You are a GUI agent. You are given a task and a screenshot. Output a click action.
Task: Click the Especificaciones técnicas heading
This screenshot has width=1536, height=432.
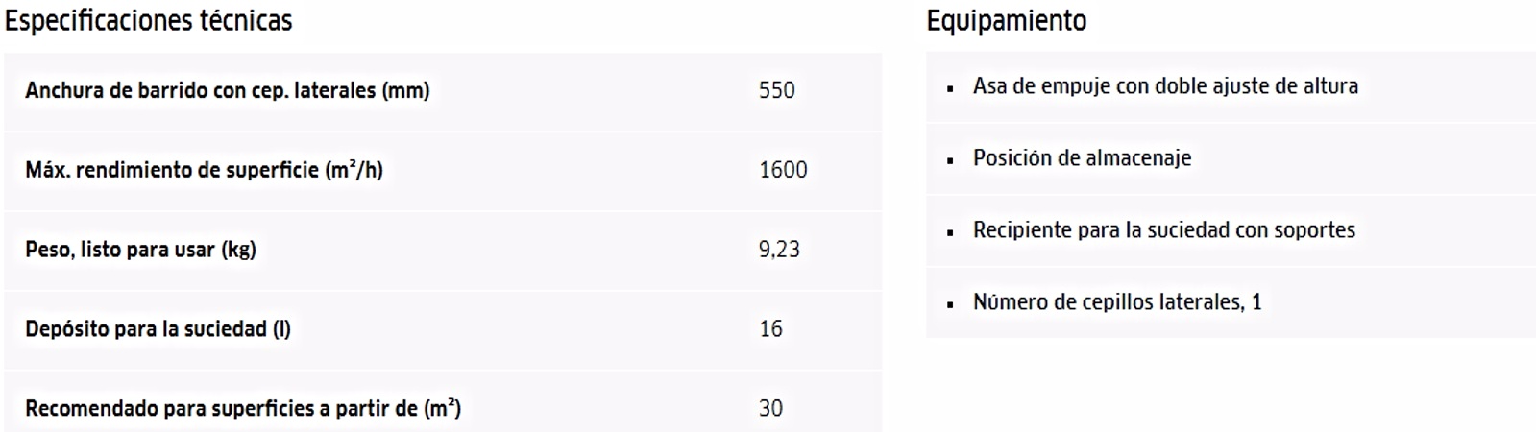coord(148,21)
